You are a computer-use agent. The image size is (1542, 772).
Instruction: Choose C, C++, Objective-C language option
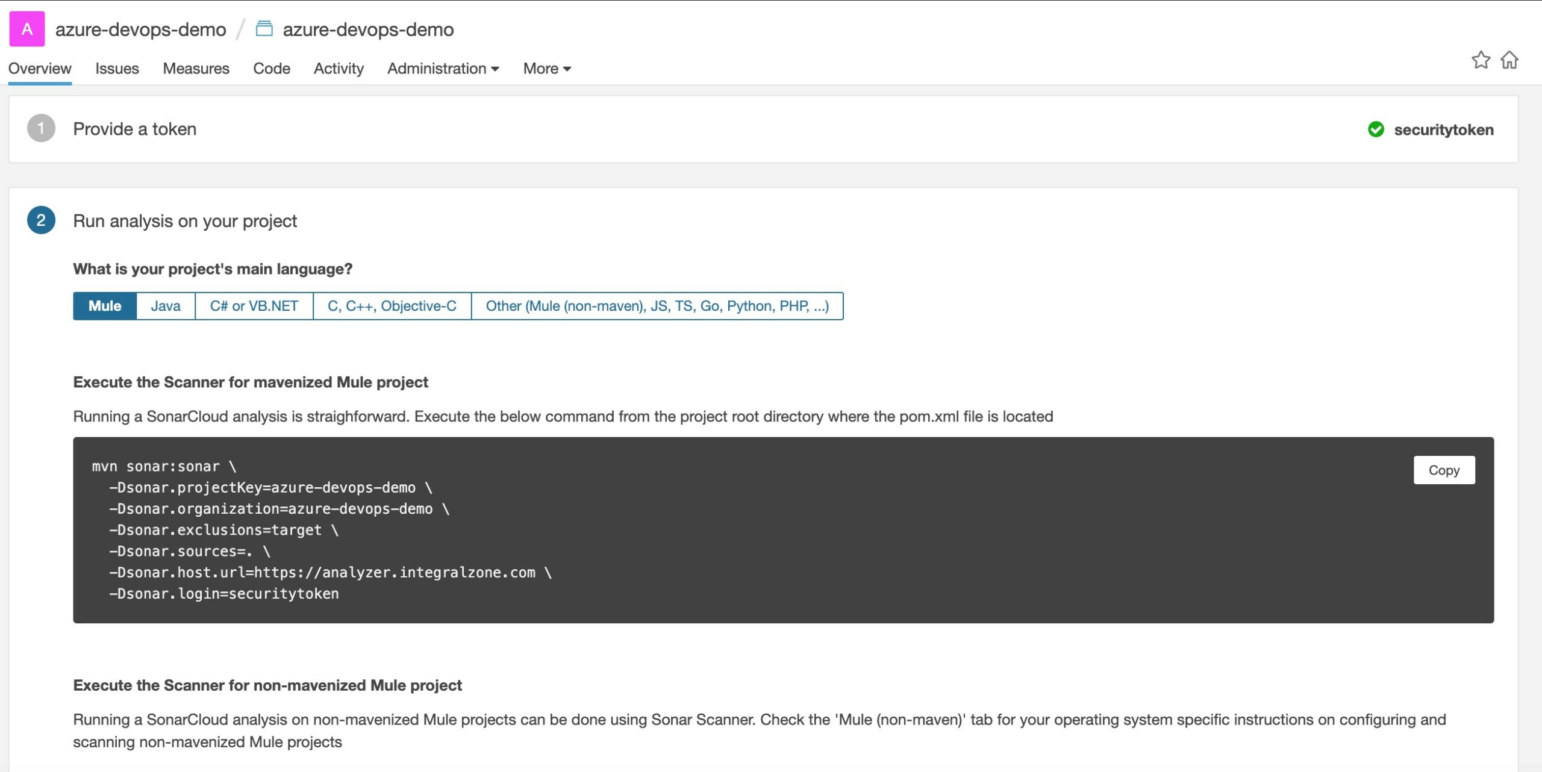point(392,306)
